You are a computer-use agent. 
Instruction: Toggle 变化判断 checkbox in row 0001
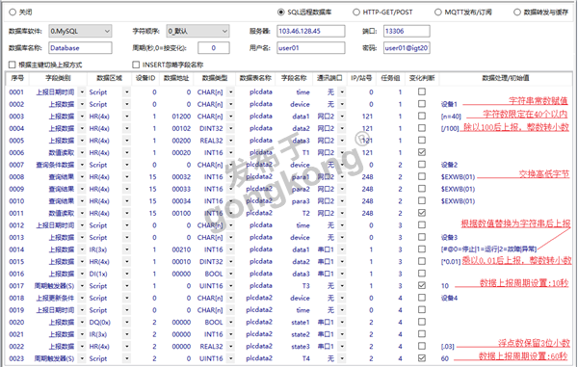pyautogui.click(x=422, y=92)
